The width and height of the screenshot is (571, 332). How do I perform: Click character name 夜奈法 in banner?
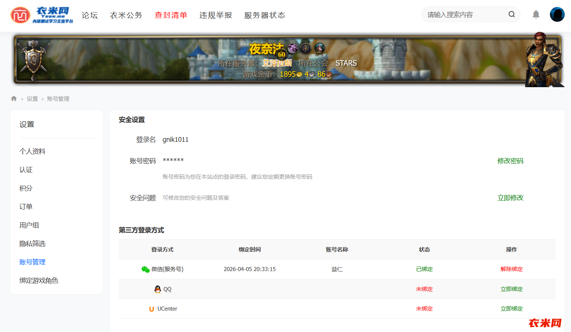pyautogui.click(x=266, y=49)
